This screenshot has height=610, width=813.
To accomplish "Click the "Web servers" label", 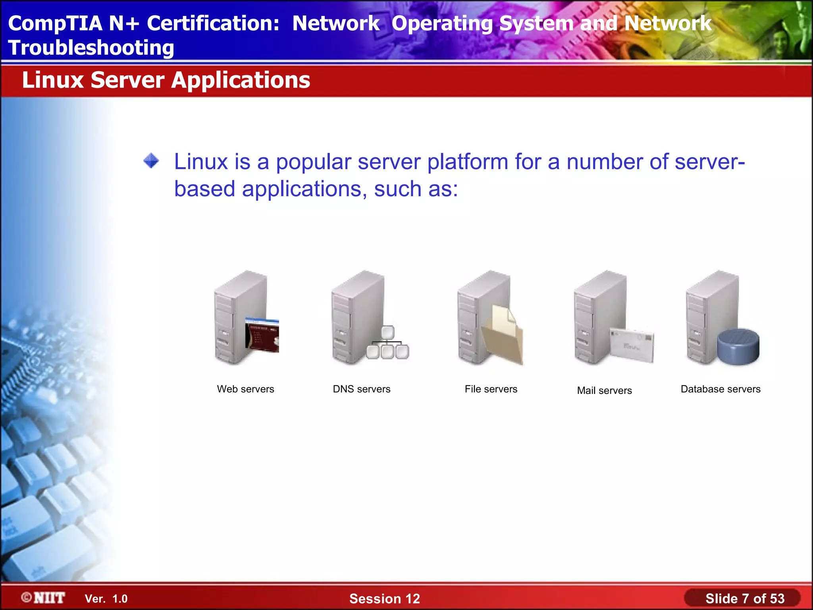I will (x=245, y=389).
